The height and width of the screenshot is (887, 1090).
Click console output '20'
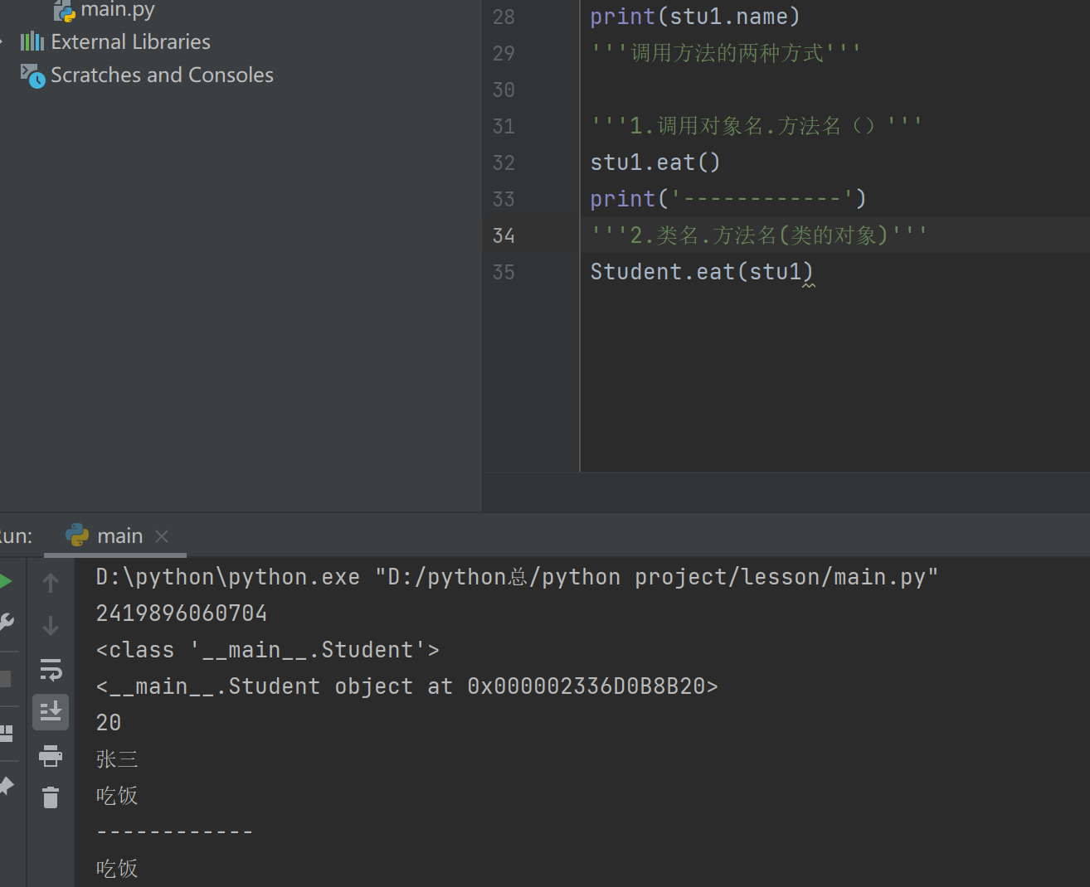click(109, 723)
